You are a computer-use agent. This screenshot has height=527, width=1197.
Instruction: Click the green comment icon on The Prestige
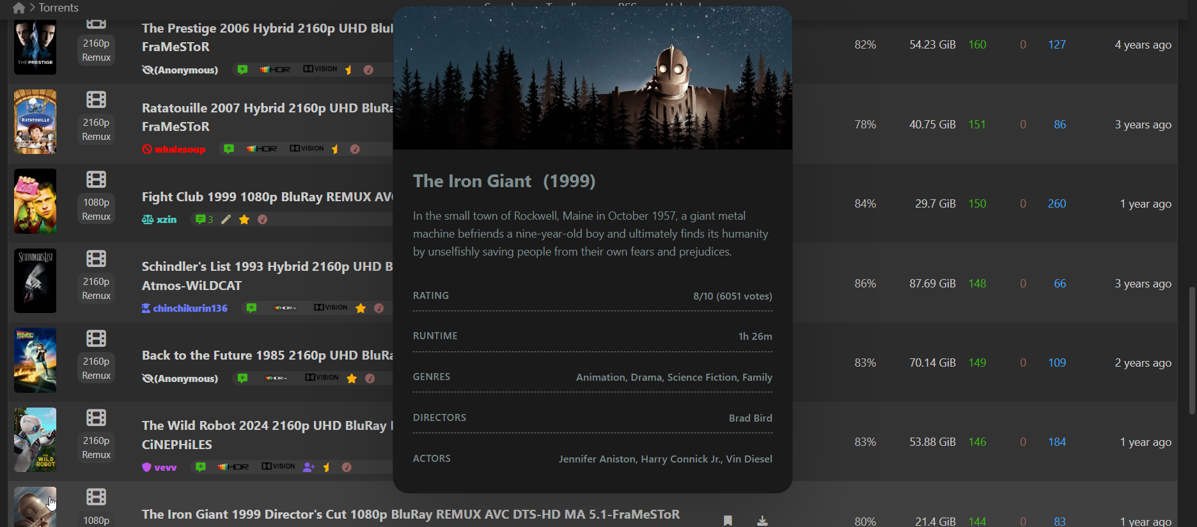click(x=242, y=70)
